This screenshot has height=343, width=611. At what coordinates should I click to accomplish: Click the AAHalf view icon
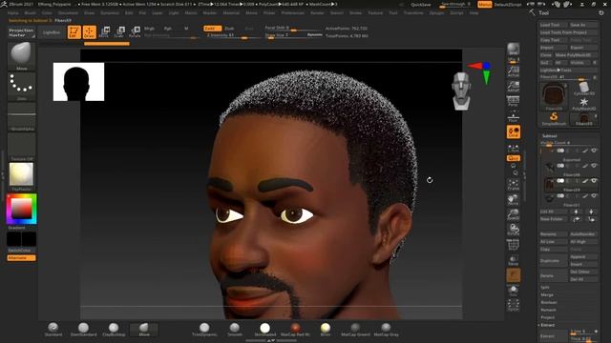point(514,87)
